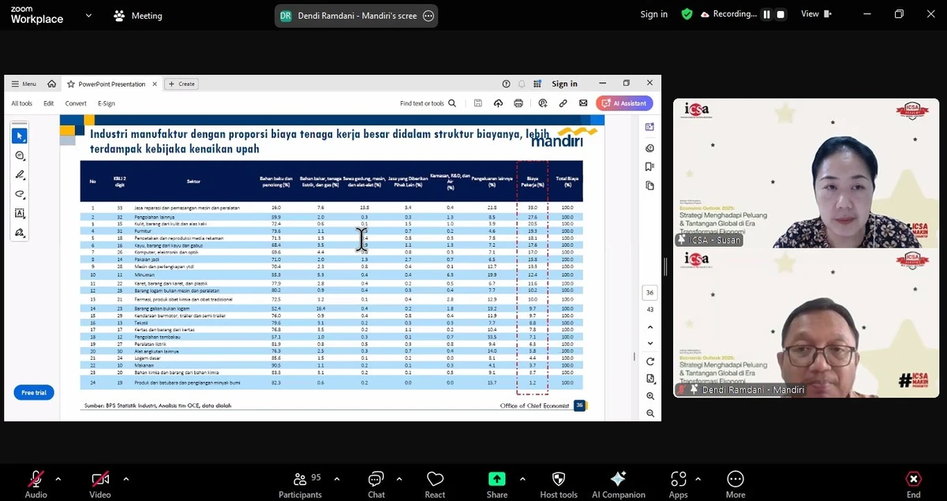947x501 pixels.
Task: Zoom in on the document
Action: [x=649, y=394]
